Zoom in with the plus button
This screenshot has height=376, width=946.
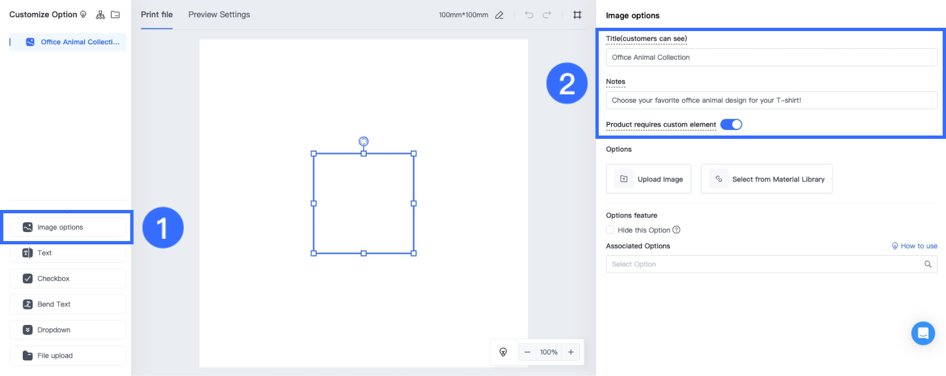(570, 352)
